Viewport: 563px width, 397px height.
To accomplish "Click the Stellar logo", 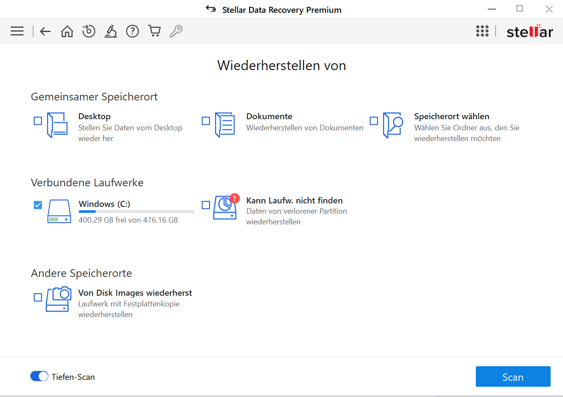I will point(530,32).
